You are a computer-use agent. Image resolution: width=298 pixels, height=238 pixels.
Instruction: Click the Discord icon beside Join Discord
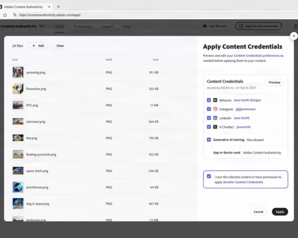(205, 26)
